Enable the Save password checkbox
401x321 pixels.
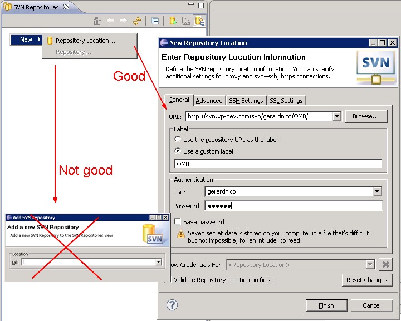178,221
